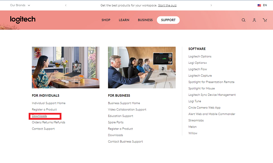Click Downloads under For Business
Screen dimensions: 273x163
tap(115, 135)
